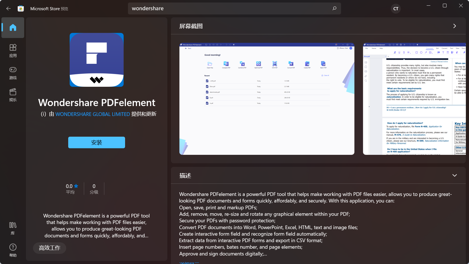Click the Wondershare PDFelement title
Screen dimensions: 469x264
pos(97,102)
